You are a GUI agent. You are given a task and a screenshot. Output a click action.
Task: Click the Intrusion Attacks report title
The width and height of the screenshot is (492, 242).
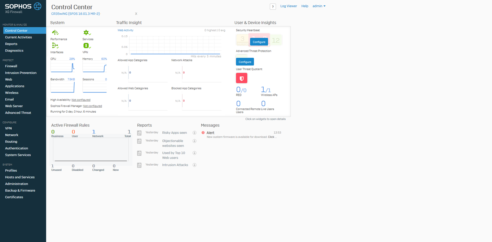click(x=175, y=165)
